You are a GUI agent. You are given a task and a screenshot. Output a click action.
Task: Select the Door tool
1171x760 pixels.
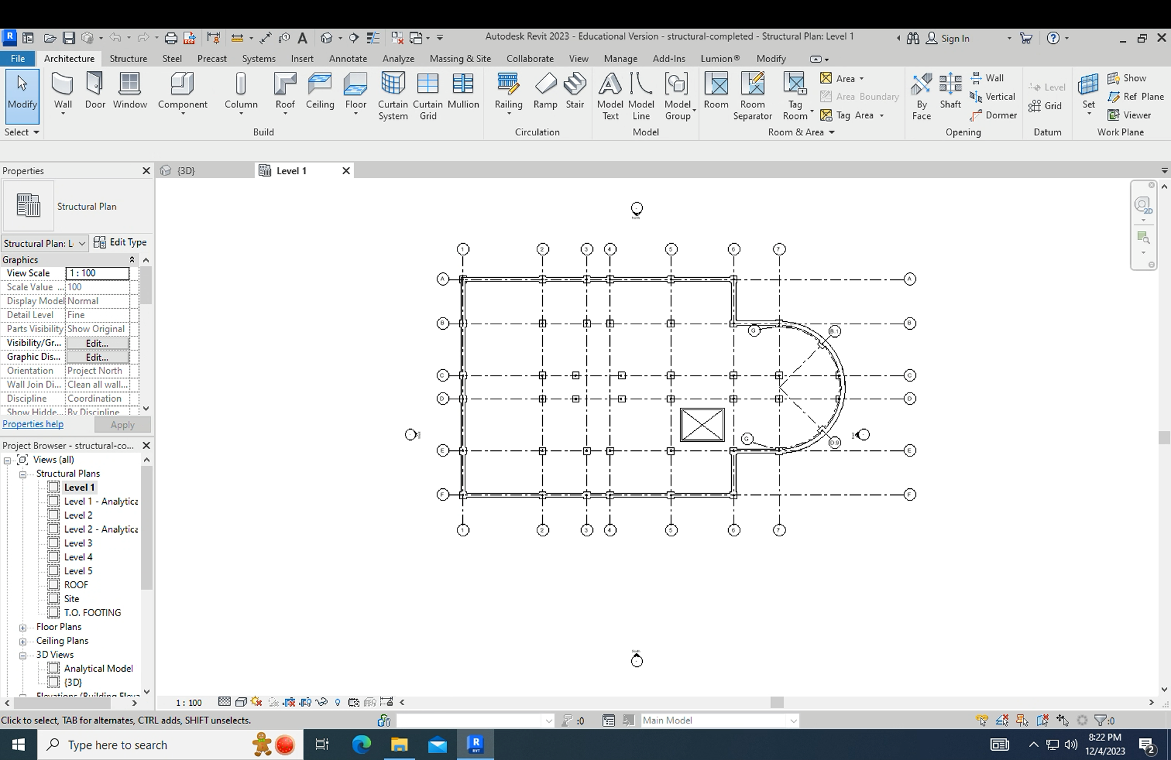point(95,91)
